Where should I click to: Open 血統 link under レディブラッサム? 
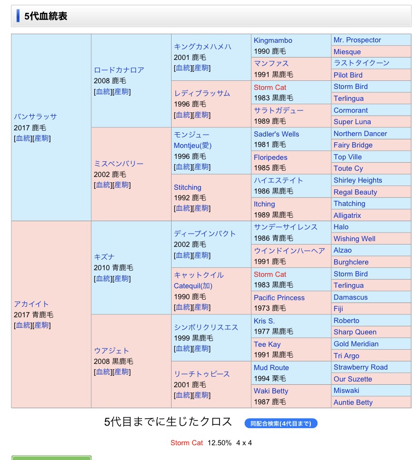183,115
